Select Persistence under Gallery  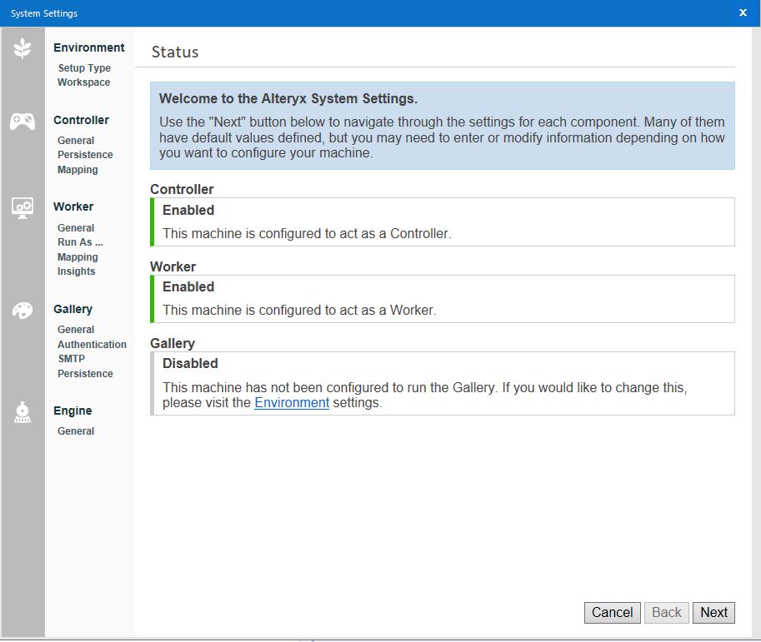pos(85,373)
